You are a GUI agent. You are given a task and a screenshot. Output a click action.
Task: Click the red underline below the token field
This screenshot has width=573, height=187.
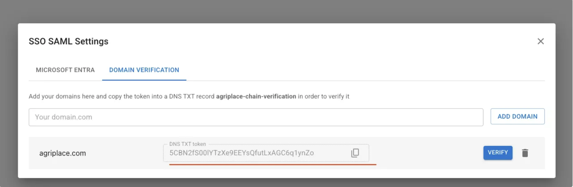(273, 164)
